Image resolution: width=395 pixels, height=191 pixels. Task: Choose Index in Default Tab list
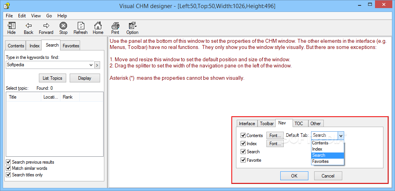[x=328, y=149]
